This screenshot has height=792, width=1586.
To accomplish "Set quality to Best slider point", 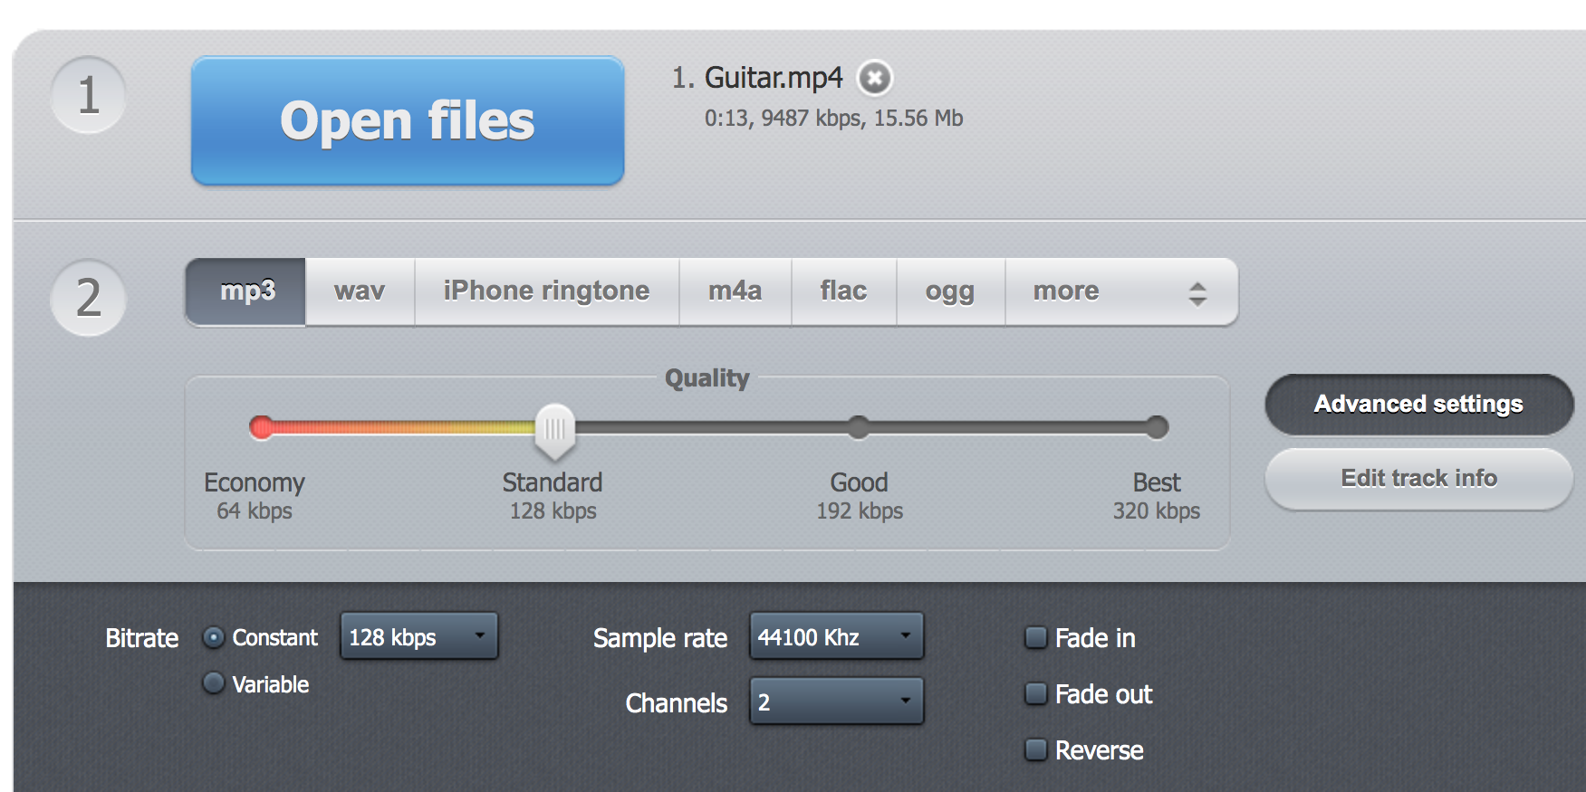I will click(1157, 427).
